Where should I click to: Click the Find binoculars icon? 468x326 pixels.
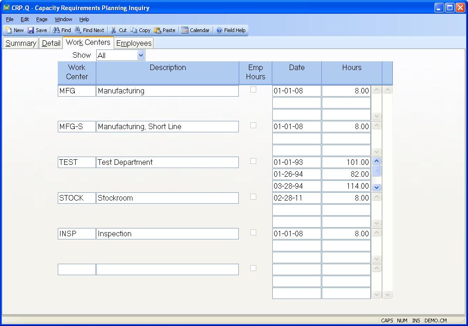pyautogui.click(x=56, y=30)
